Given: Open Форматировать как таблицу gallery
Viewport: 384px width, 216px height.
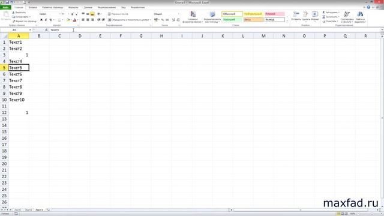Looking at the screenshot, I should [212, 17].
